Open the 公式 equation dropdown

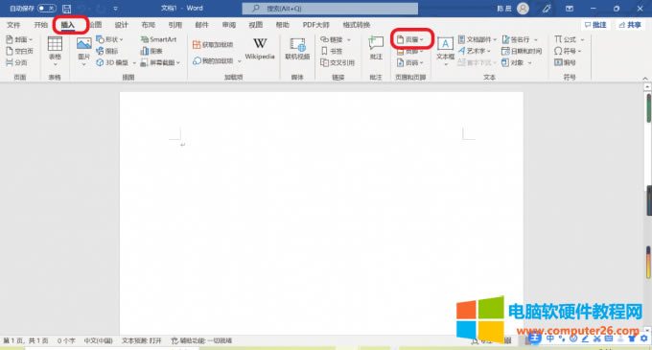(x=569, y=39)
